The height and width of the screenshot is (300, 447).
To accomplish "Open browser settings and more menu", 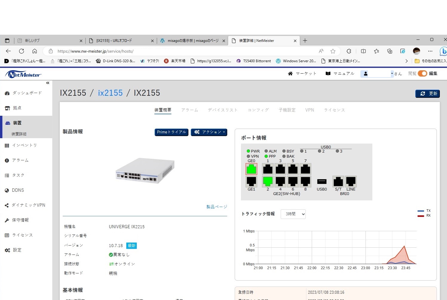I will pyautogui.click(x=430, y=51).
